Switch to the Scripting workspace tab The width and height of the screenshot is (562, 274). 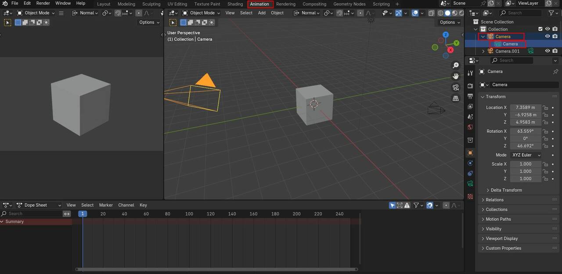381,4
